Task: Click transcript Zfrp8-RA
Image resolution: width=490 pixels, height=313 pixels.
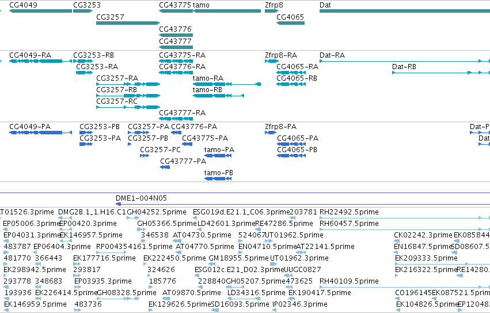Action: [x=281, y=55]
